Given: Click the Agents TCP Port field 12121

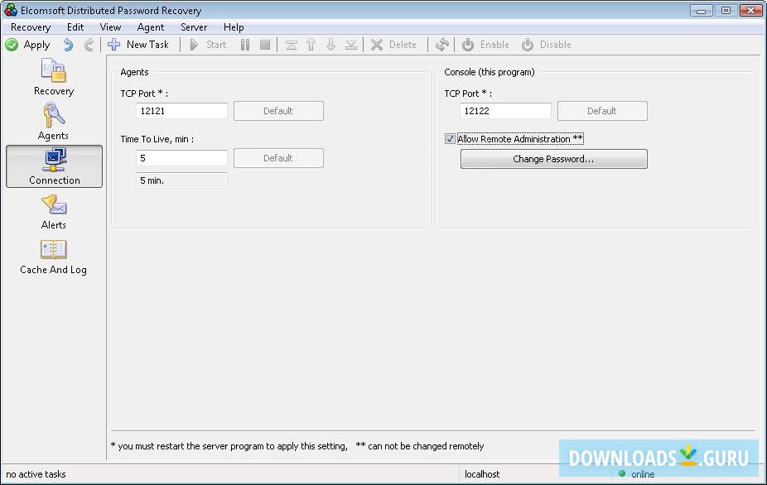Looking at the screenshot, I should point(181,111).
